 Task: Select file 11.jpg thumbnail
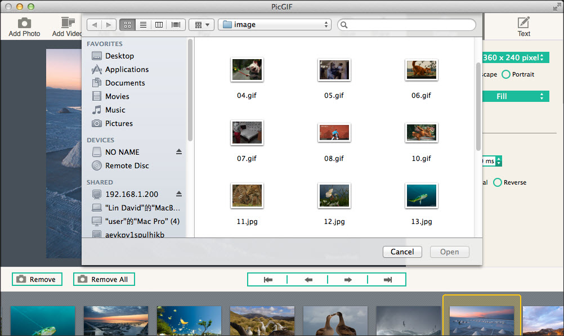(247, 196)
